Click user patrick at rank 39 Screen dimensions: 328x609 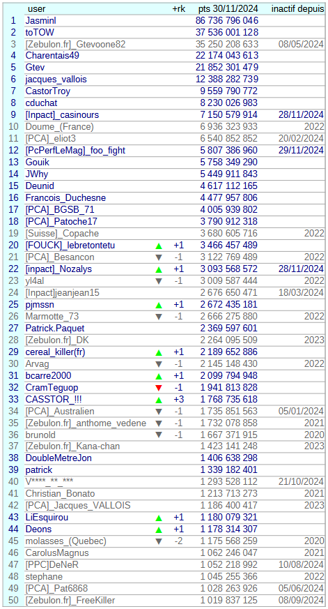(39, 470)
